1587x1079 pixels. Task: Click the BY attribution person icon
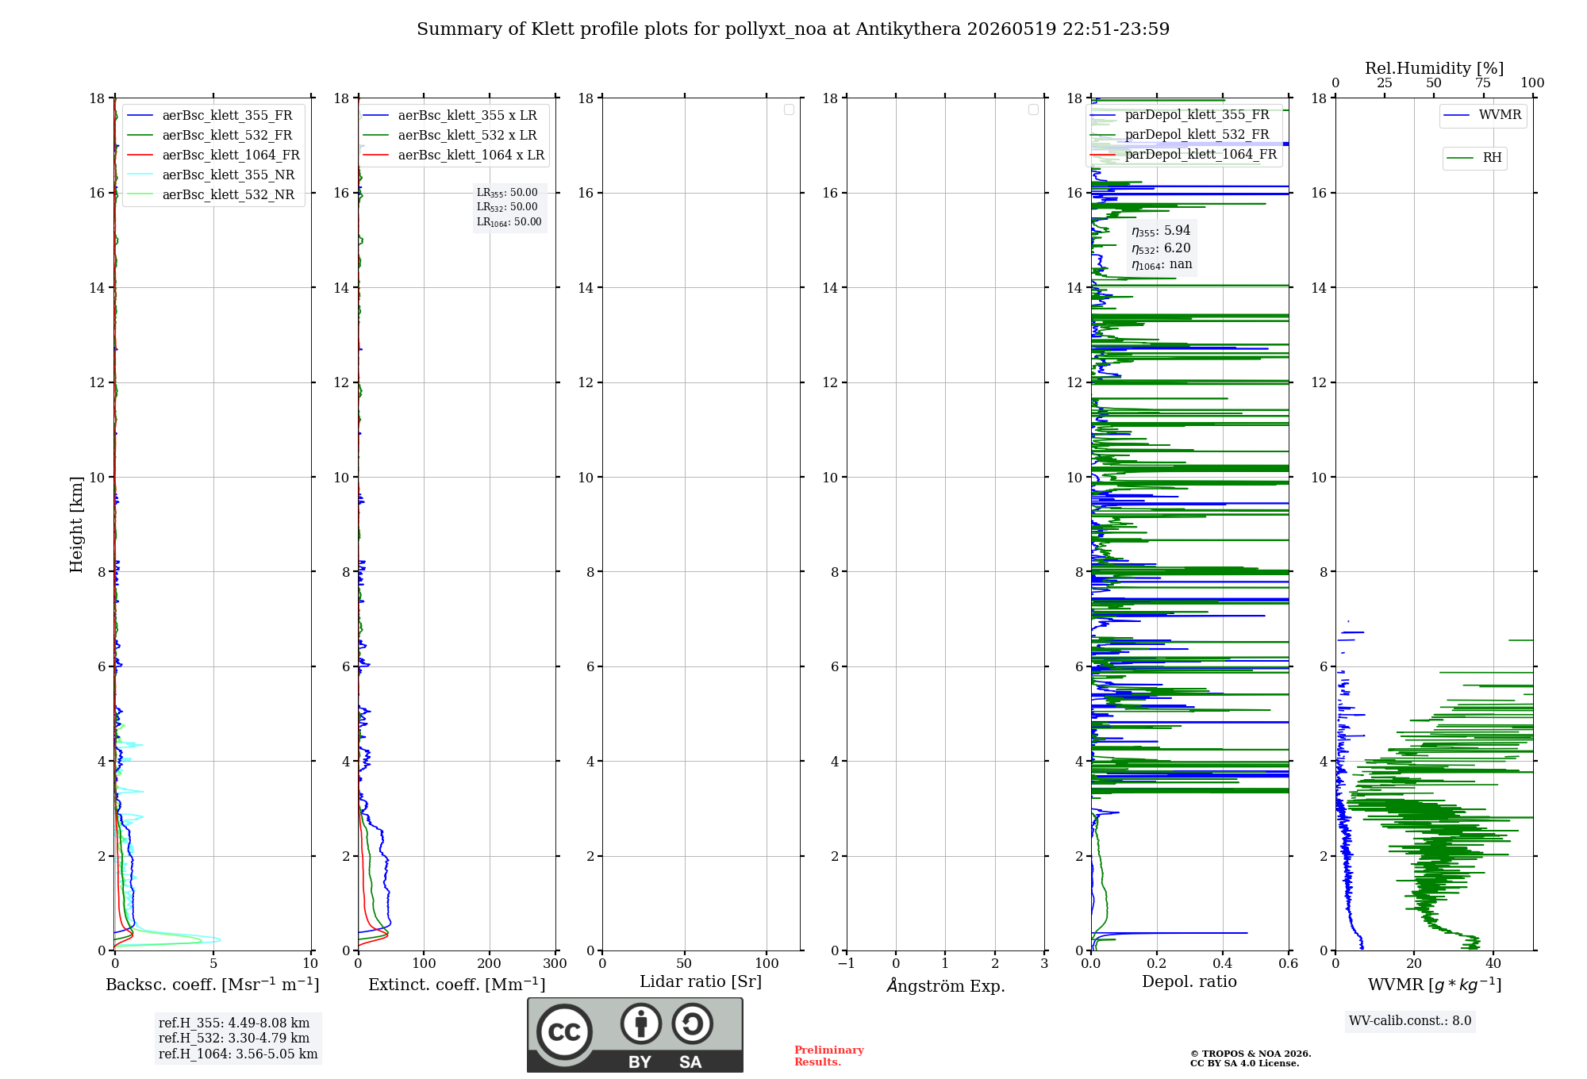click(x=641, y=1023)
